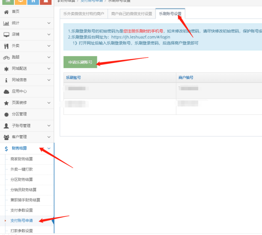Click the dollar icon for 财务结算
The height and width of the screenshot is (235, 262).
6,149
